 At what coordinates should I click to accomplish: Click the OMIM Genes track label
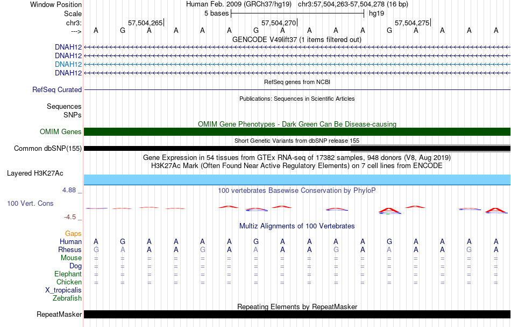[61, 131]
